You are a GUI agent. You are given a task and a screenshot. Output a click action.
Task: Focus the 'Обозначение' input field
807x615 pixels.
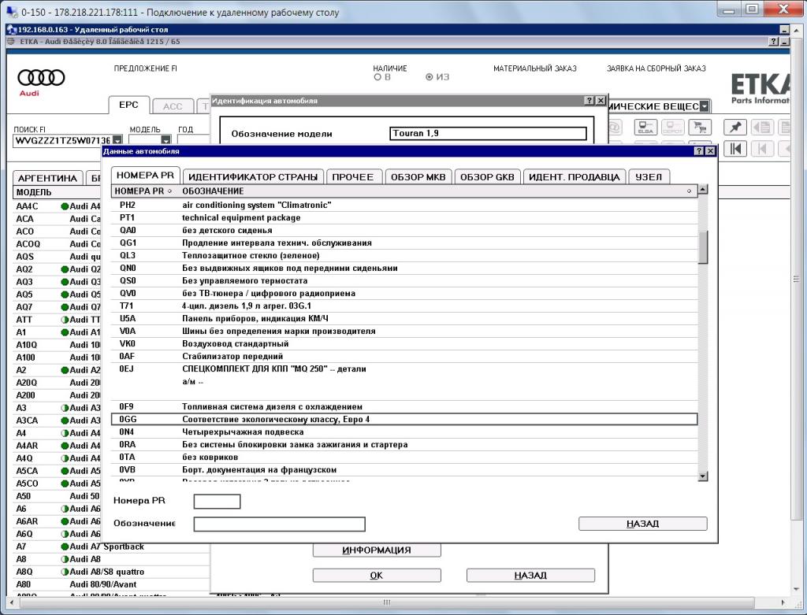280,524
